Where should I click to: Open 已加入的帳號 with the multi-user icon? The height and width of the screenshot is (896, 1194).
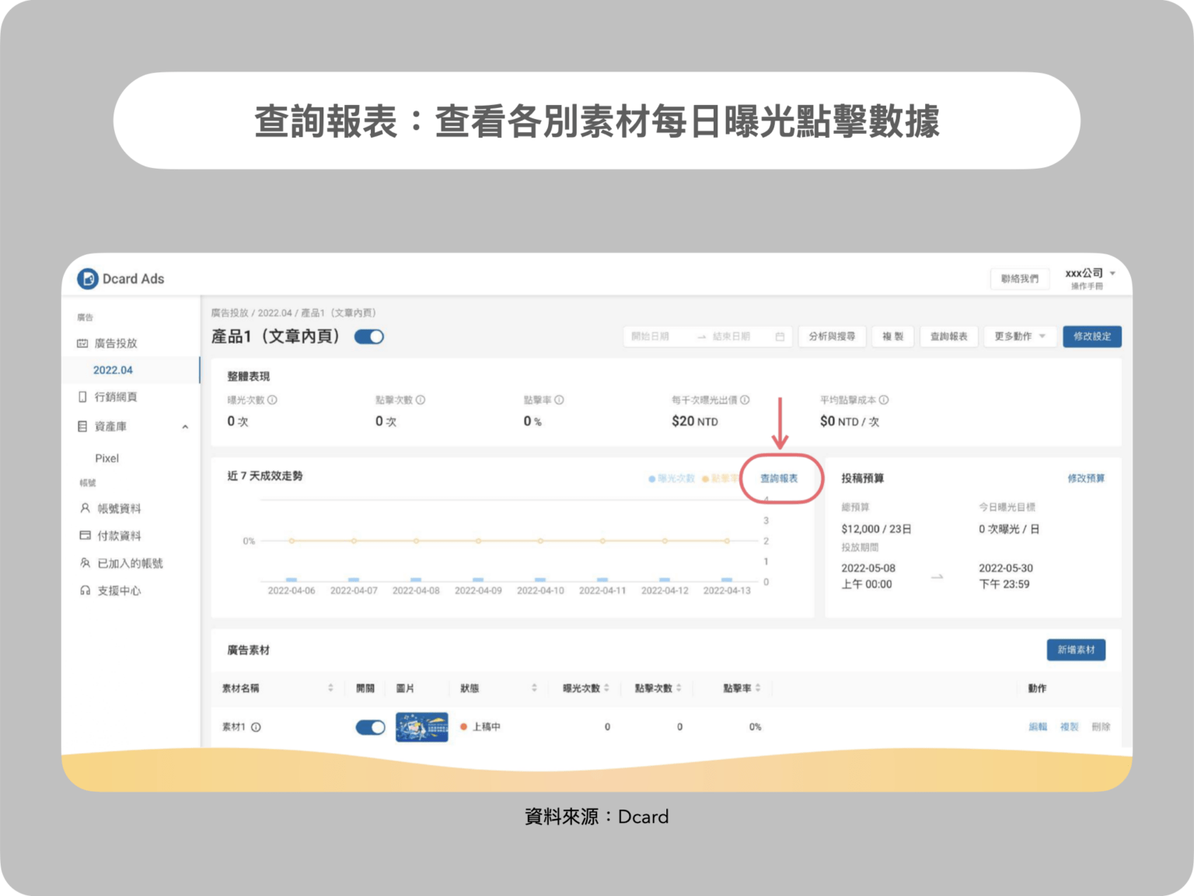click(84, 562)
